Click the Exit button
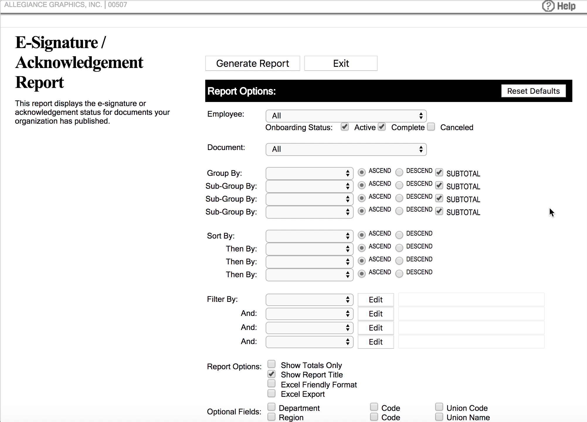Viewport: 587px width, 422px height. pos(340,63)
